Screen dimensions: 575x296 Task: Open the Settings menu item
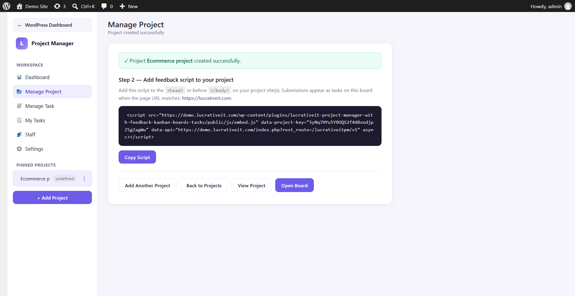pos(52,149)
